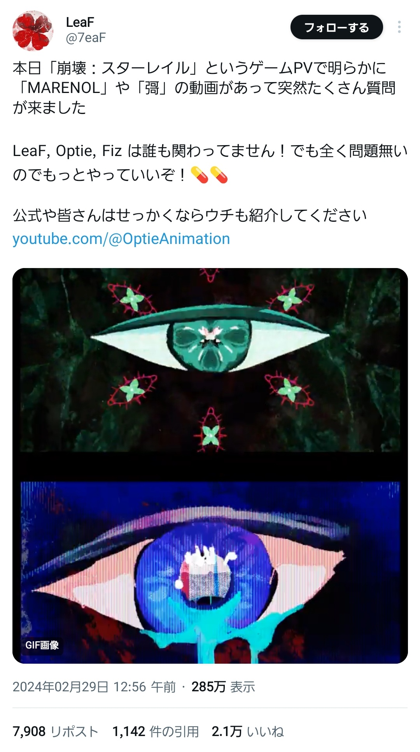Open the three-dot more options menu
Image resolution: width=420 pixels, height=752 pixels.
pos(399,27)
